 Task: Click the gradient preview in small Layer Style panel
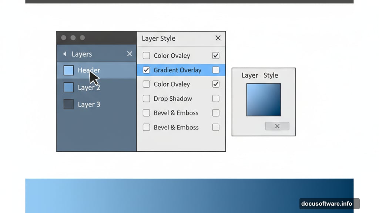coord(263,100)
